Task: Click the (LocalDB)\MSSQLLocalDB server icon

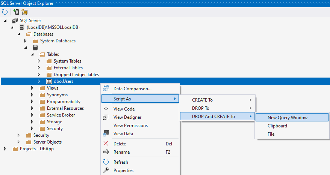Action: click(22, 27)
